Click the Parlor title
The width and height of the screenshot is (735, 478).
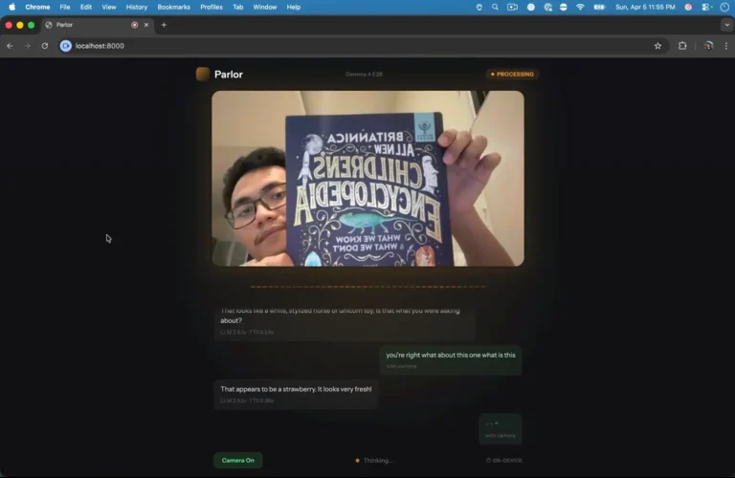coord(229,74)
